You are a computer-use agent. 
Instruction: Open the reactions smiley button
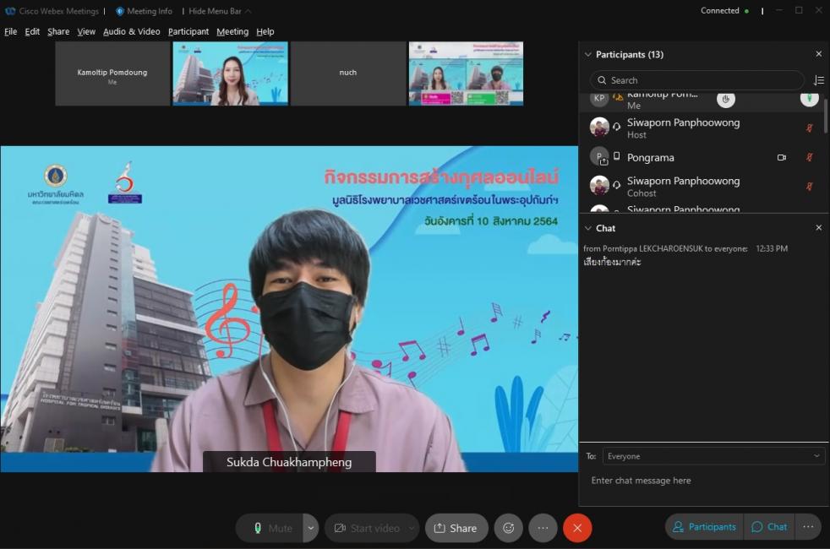[509, 529]
